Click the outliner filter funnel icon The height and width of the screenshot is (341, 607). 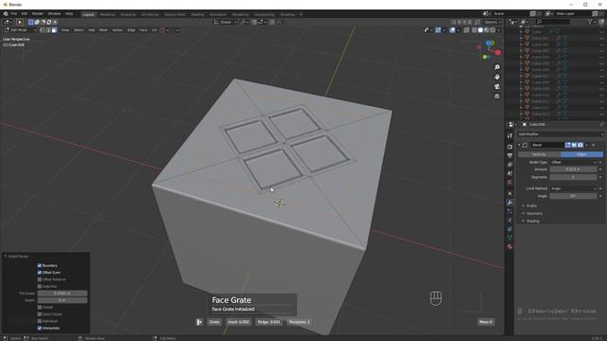[590, 22]
